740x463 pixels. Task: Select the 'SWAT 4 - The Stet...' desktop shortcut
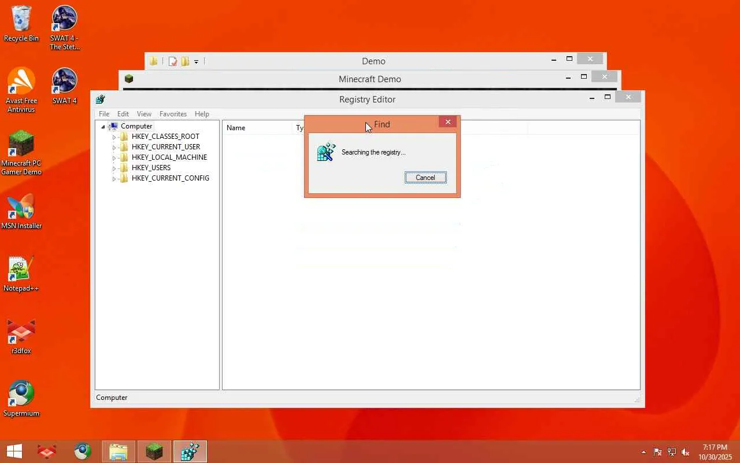tap(64, 28)
